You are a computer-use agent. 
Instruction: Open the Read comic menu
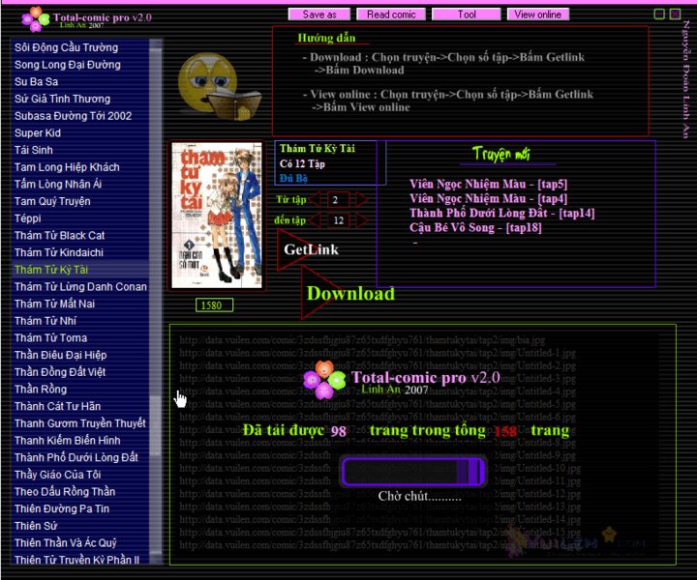(x=391, y=14)
